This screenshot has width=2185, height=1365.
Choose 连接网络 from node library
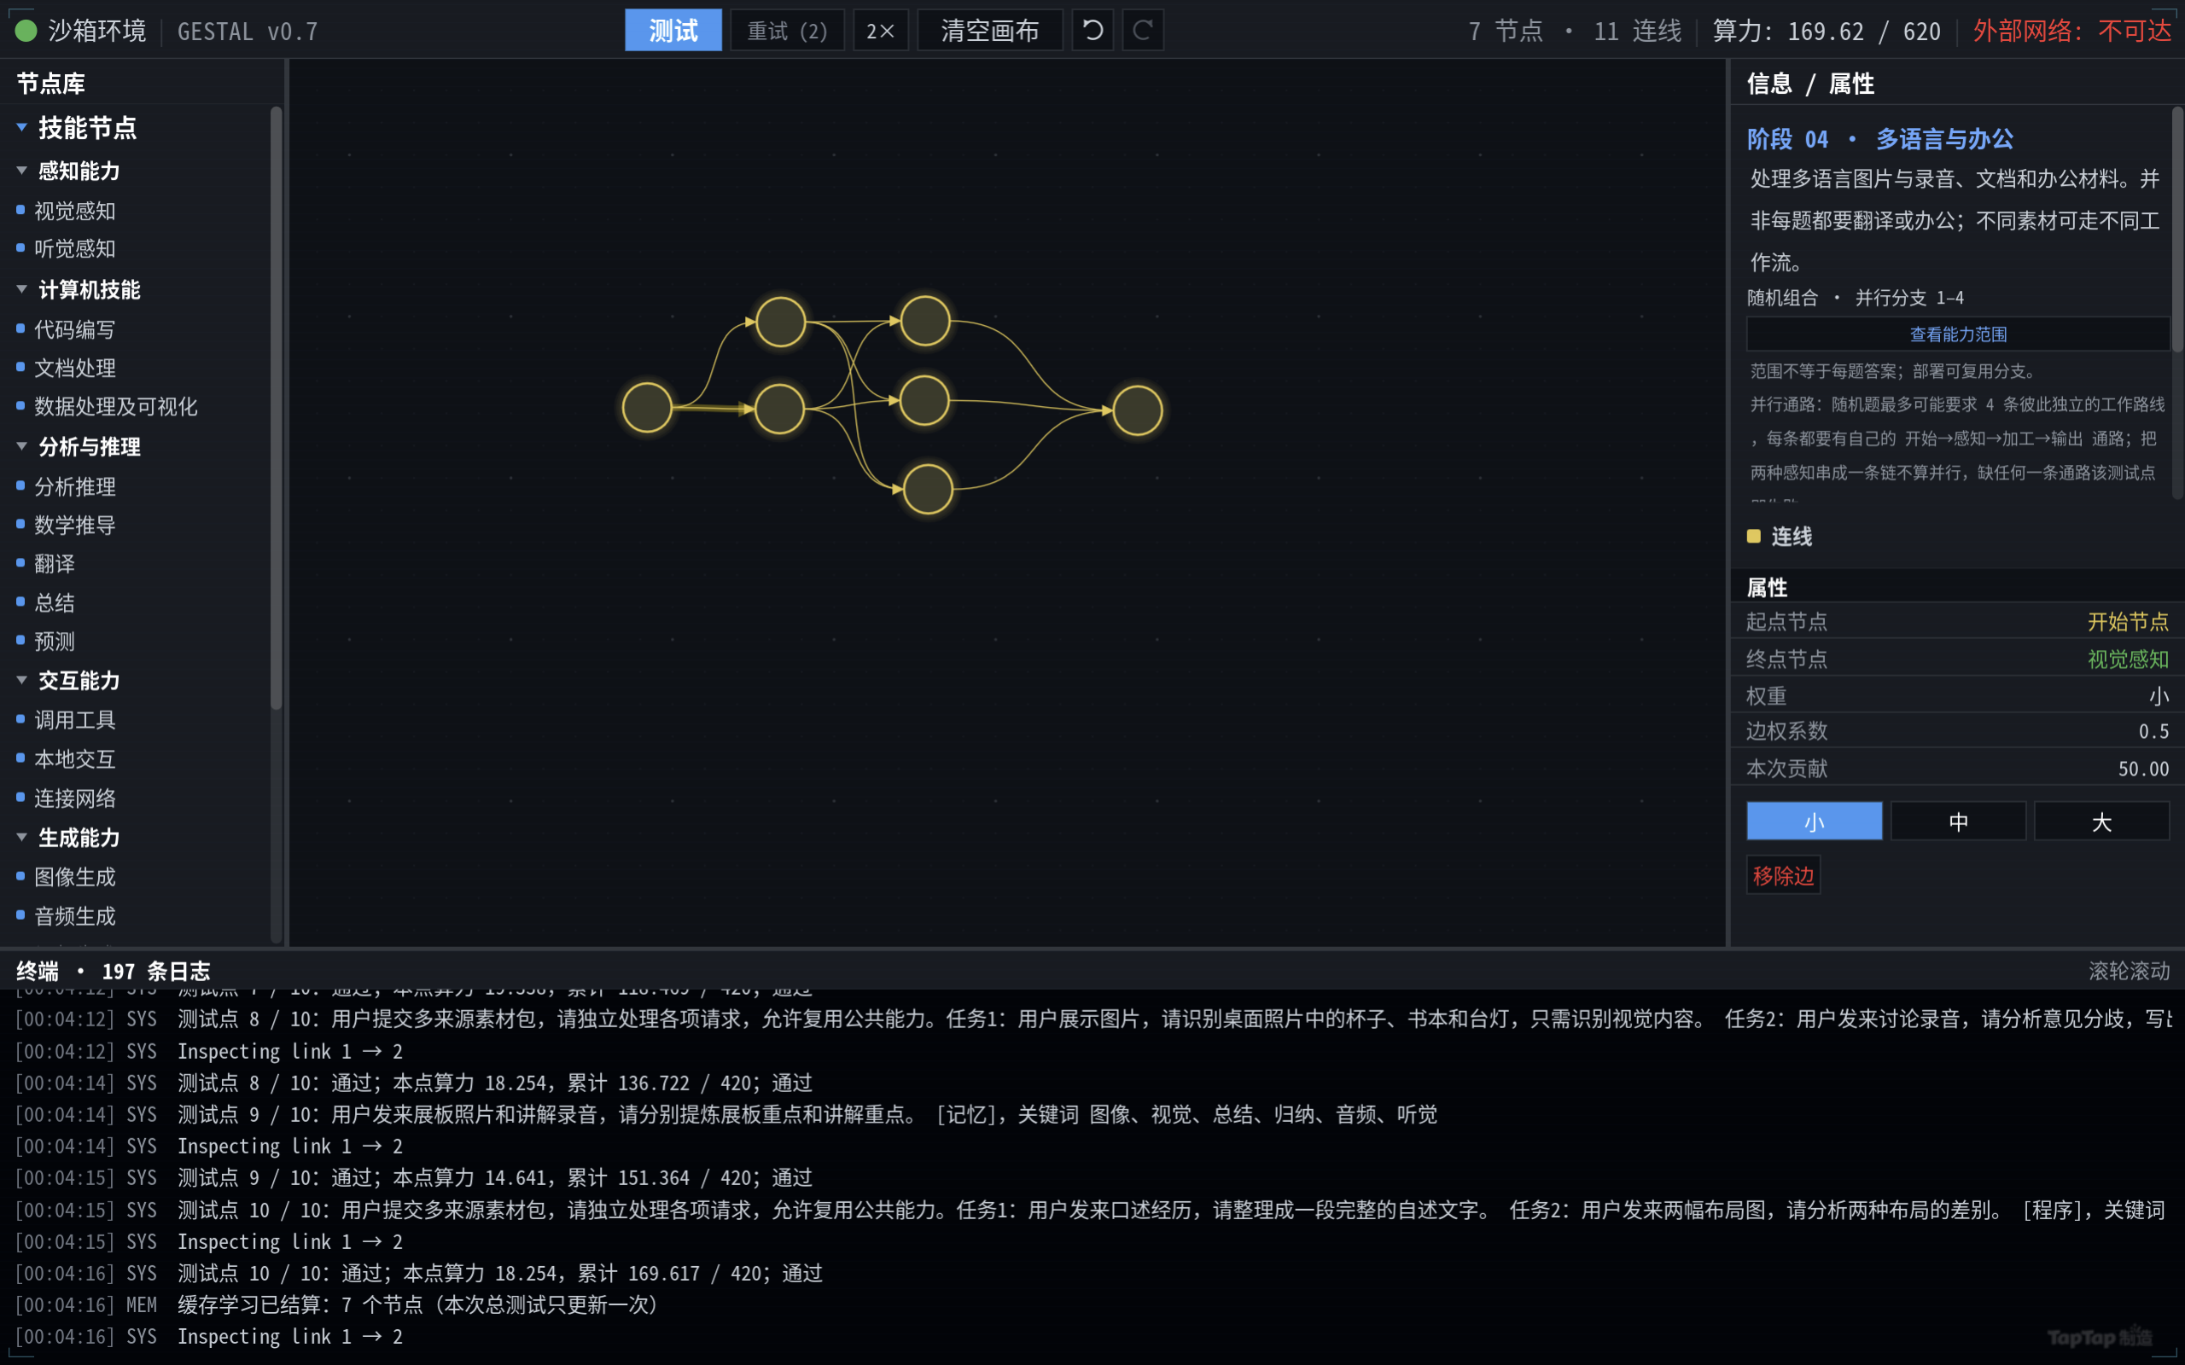click(x=74, y=798)
